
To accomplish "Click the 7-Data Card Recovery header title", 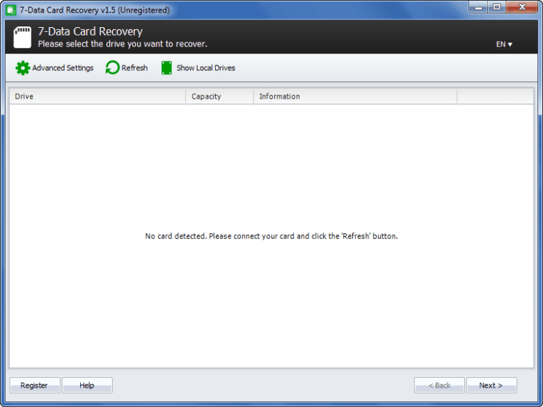I will (x=90, y=31).
